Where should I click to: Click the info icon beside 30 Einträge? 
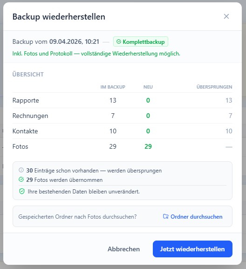click(x=21, y=170)
